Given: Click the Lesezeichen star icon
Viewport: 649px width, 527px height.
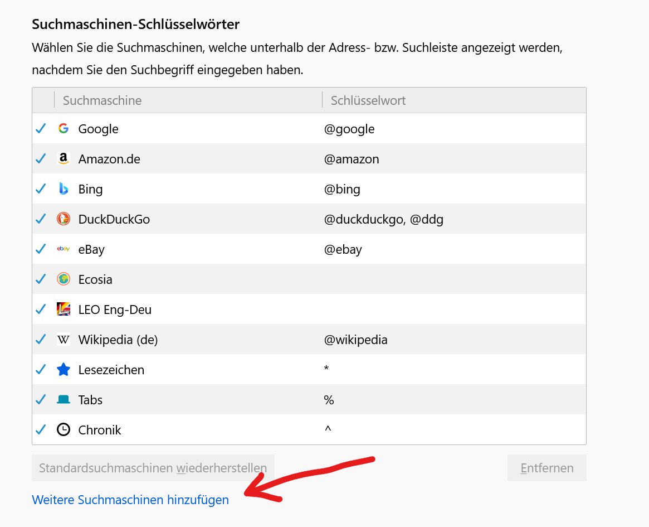Looking at the screenshot, I should coord(64,370).
